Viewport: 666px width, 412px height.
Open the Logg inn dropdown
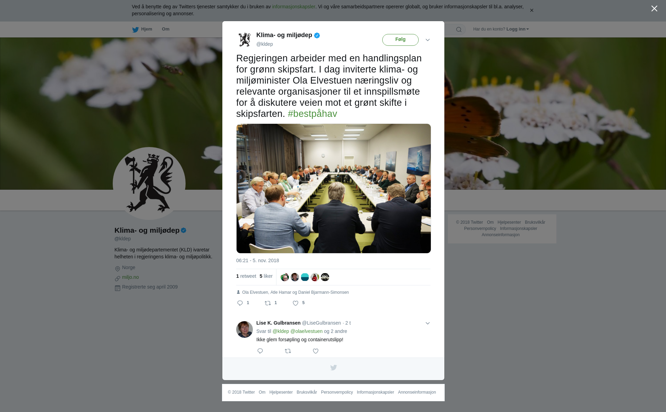click(x=518, y=29)
